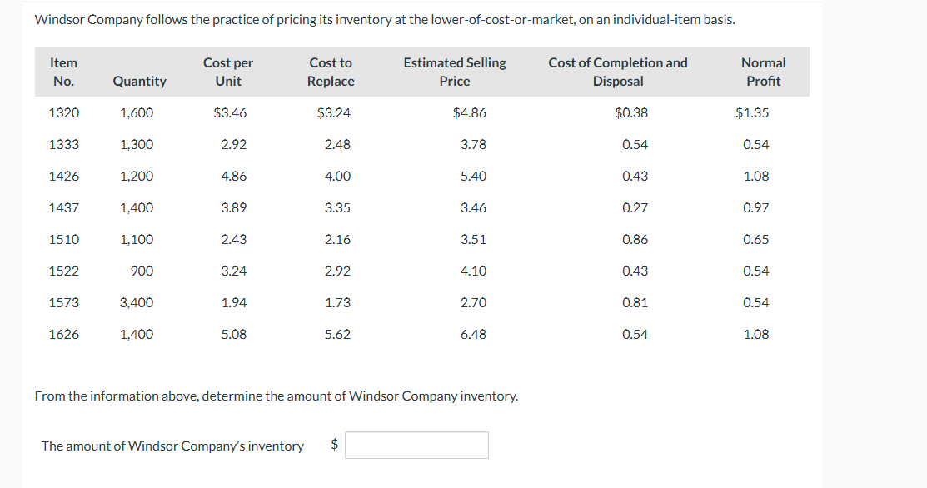Click the $1.35 normal profit value
The height and width of the screenshot is (488, 927).
coord(752,112)
